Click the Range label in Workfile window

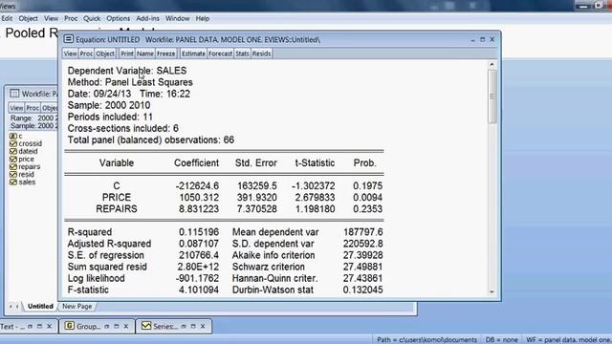click(21, 118)
